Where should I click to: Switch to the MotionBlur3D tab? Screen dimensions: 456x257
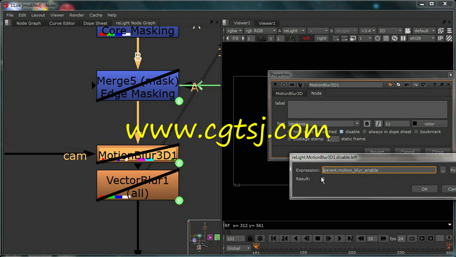(x=289, y=93)
